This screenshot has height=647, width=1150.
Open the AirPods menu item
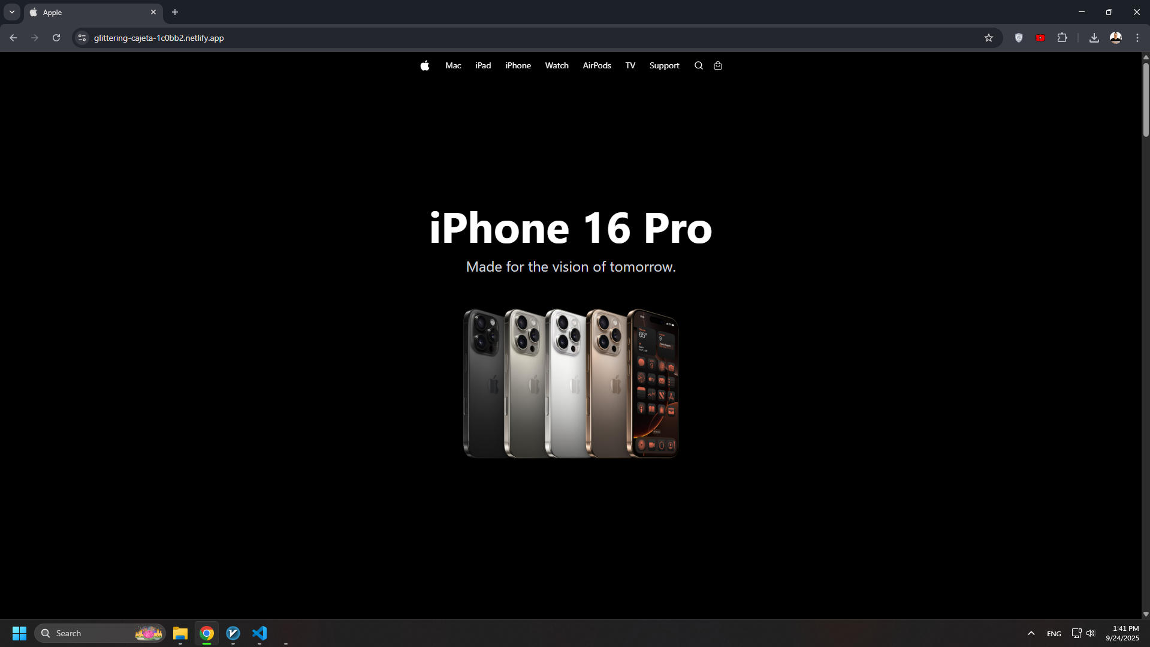click(597, 66)
